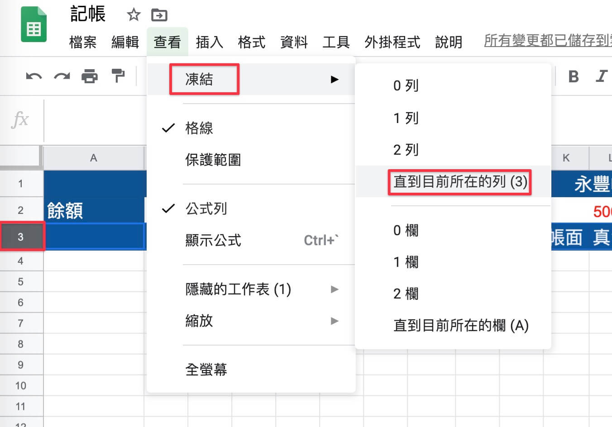This screenshot has height=427, width=612.
Task: Star the 記帳 document
Action: tap(134, 15)
